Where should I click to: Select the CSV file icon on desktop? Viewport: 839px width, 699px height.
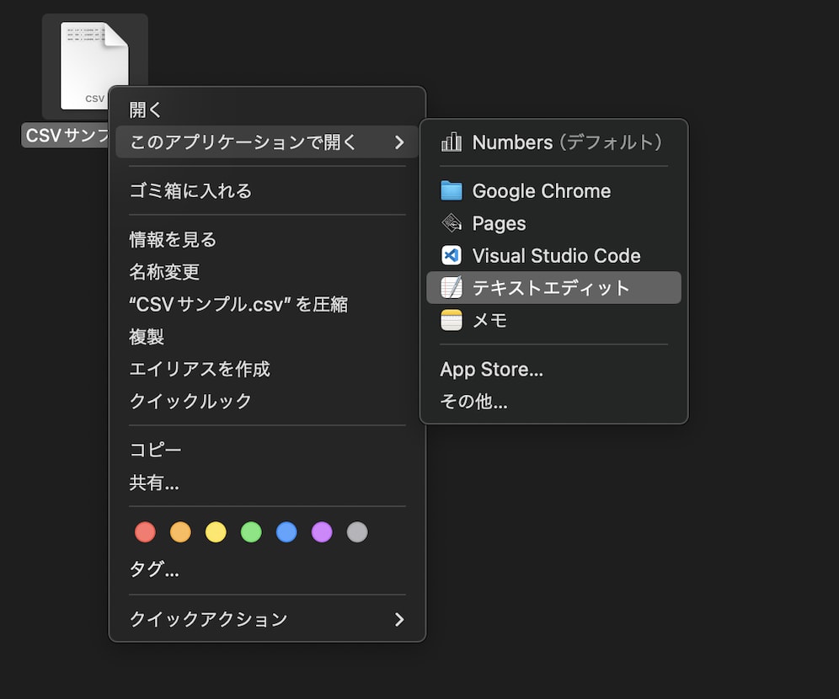pos(94,65)
